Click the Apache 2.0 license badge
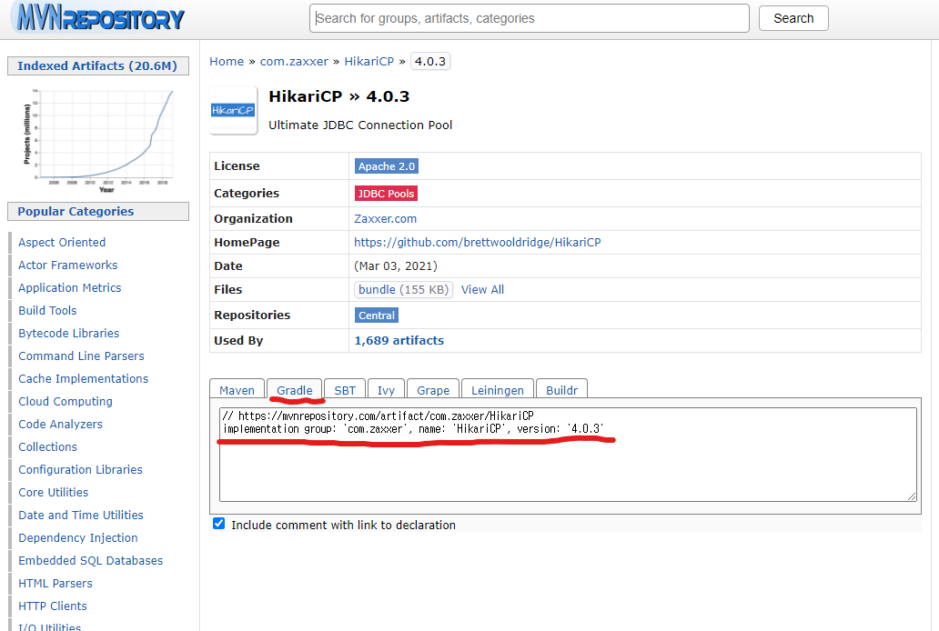Screen dimensions: 939x631 [x=387, y=166]
